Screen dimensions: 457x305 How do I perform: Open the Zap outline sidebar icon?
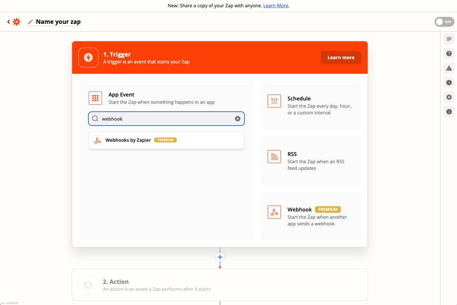click(x=449, y=39)
